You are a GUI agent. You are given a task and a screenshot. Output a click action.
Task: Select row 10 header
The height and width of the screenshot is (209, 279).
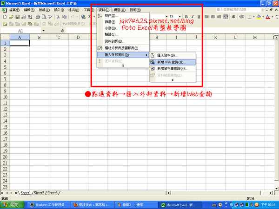click(x=5, y=97)
